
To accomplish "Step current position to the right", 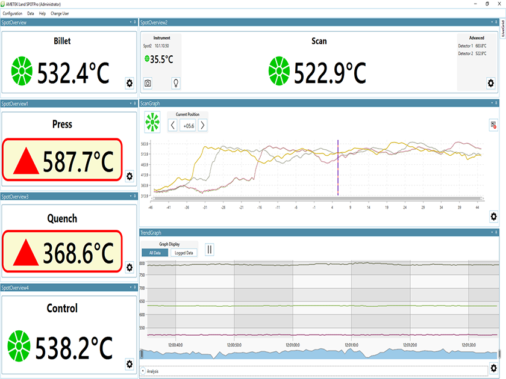I will pos(202,125).
